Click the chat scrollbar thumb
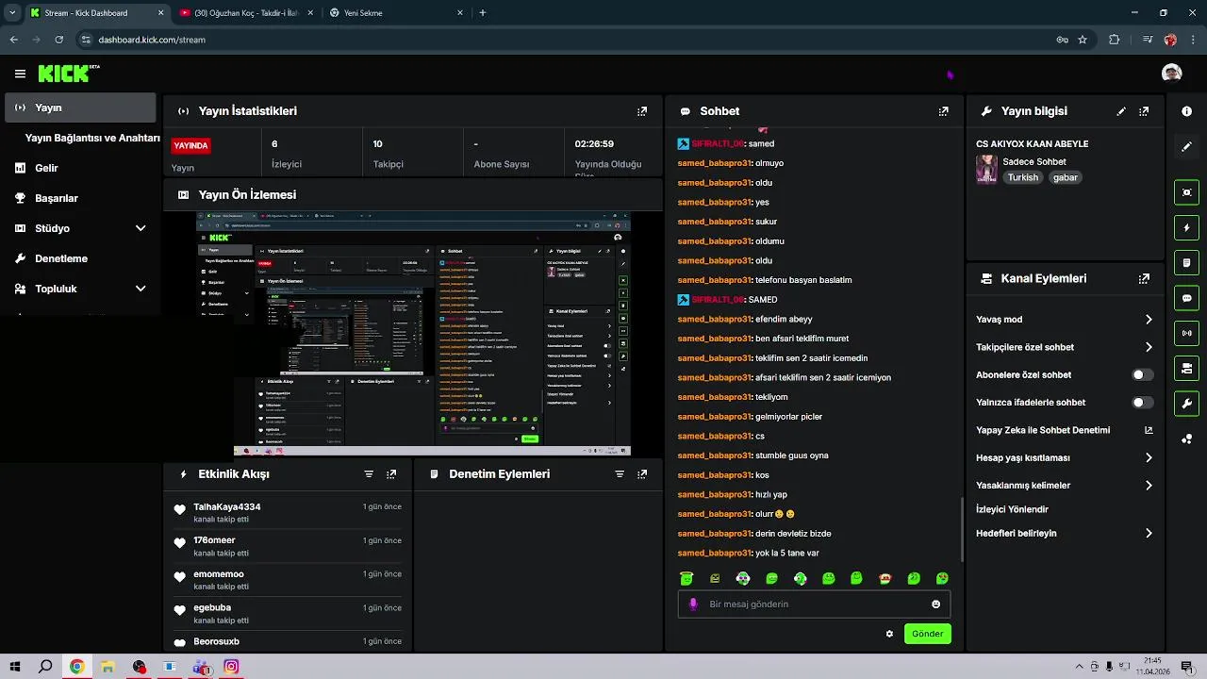Screen dimensions: 1207x679 [x=961, y=531]
